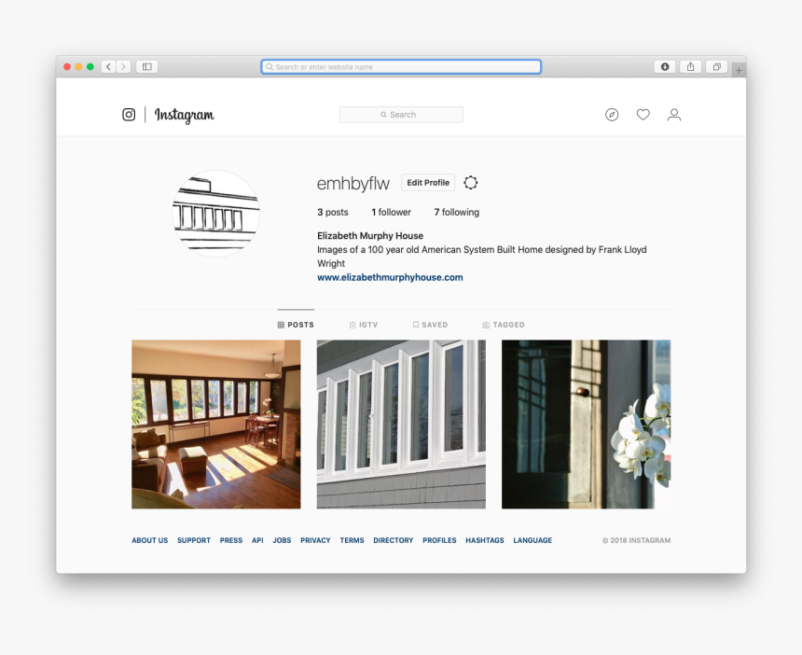Open the white orchid photo post
The width and height of the screenshot is (802, 655).
coord(586,424)
